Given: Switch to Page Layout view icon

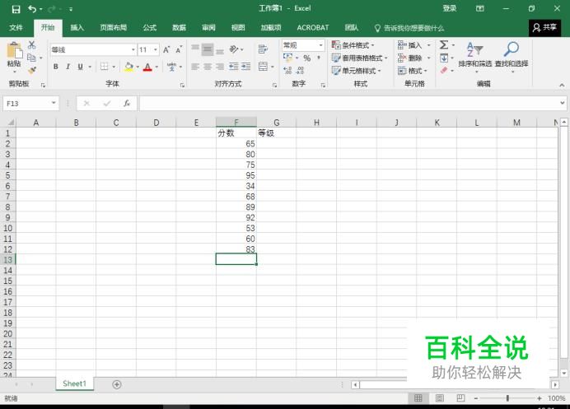Looking at the screenshot, I should coord(440,398).
